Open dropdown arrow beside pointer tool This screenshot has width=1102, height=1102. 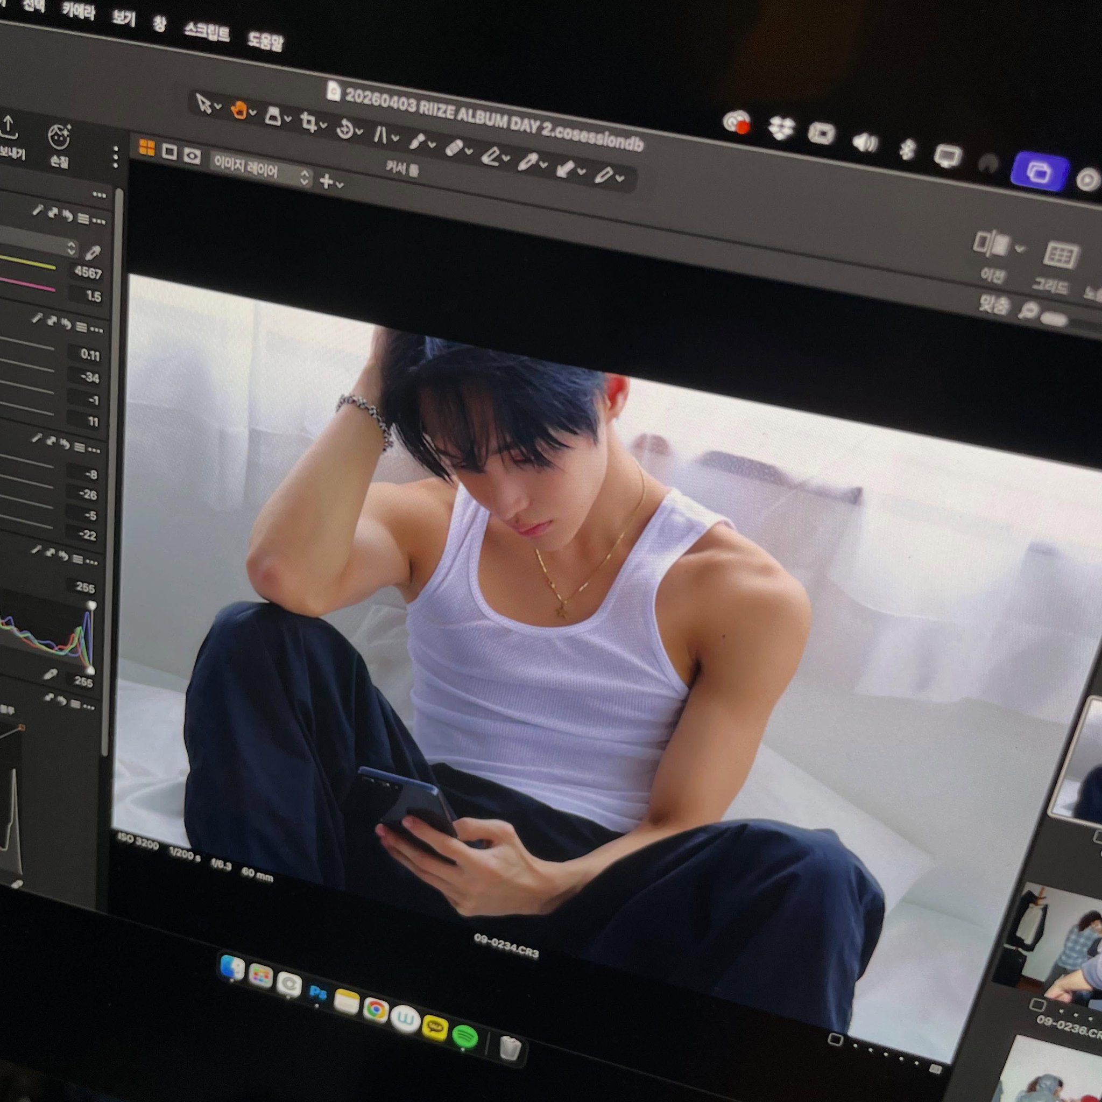coord(217,107)
